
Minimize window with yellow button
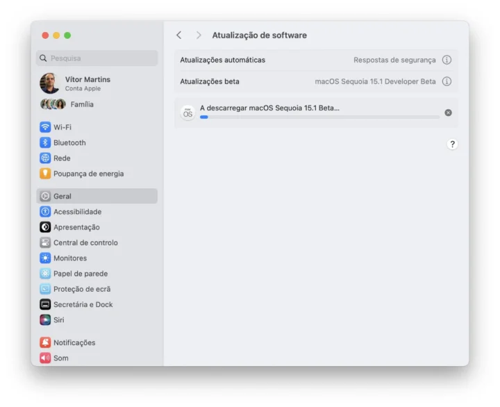click(56, 35)
